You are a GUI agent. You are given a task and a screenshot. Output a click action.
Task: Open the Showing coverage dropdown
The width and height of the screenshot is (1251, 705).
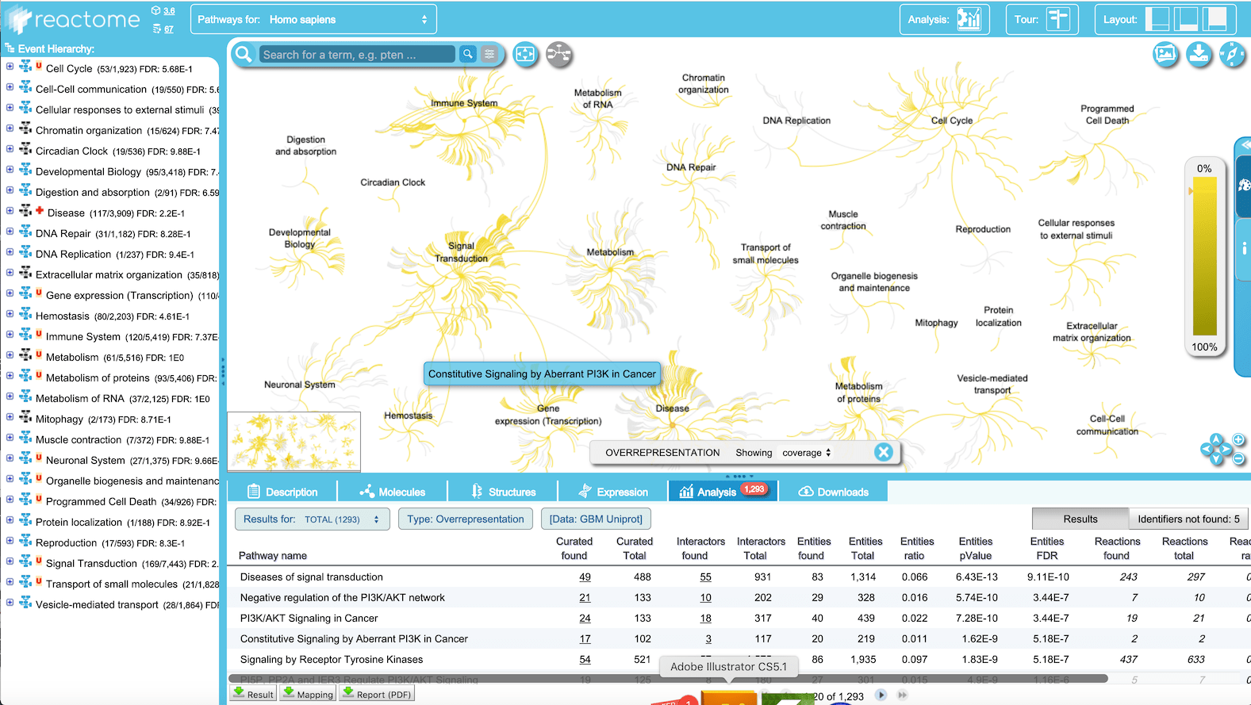(x=807, y=453)
